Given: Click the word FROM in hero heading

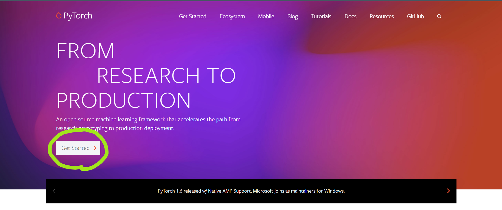Looking at the screenshot, I should click(85, 51).
